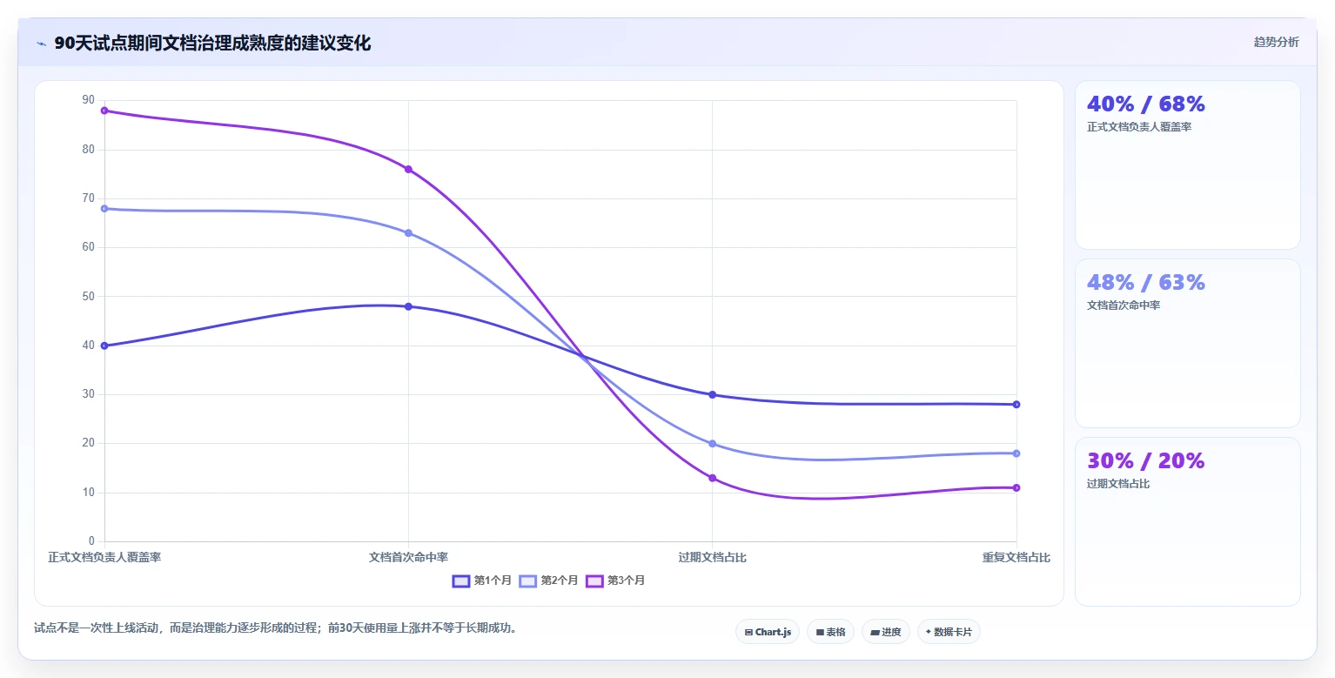1335x678 pixels.
Task: Click the 第3个月 point at 过期文档占比 (13)
Action: [x=712, y=478]
